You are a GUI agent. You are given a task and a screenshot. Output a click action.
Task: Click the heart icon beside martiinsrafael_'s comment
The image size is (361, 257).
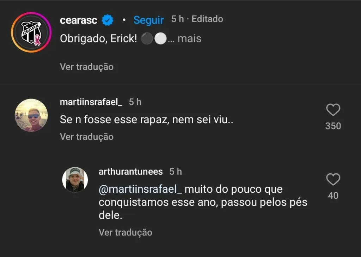click(x=333, y=110)
